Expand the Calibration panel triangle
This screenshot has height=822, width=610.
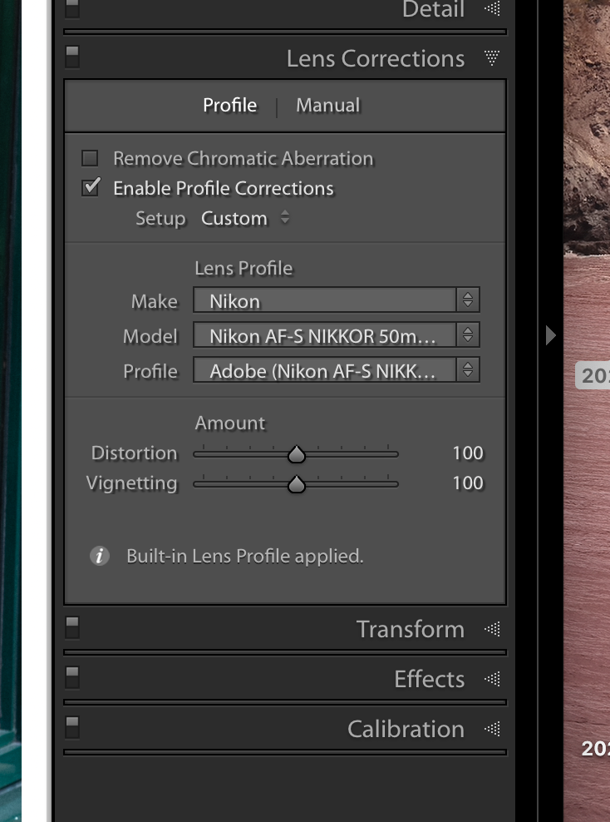(x=492, y=729)
